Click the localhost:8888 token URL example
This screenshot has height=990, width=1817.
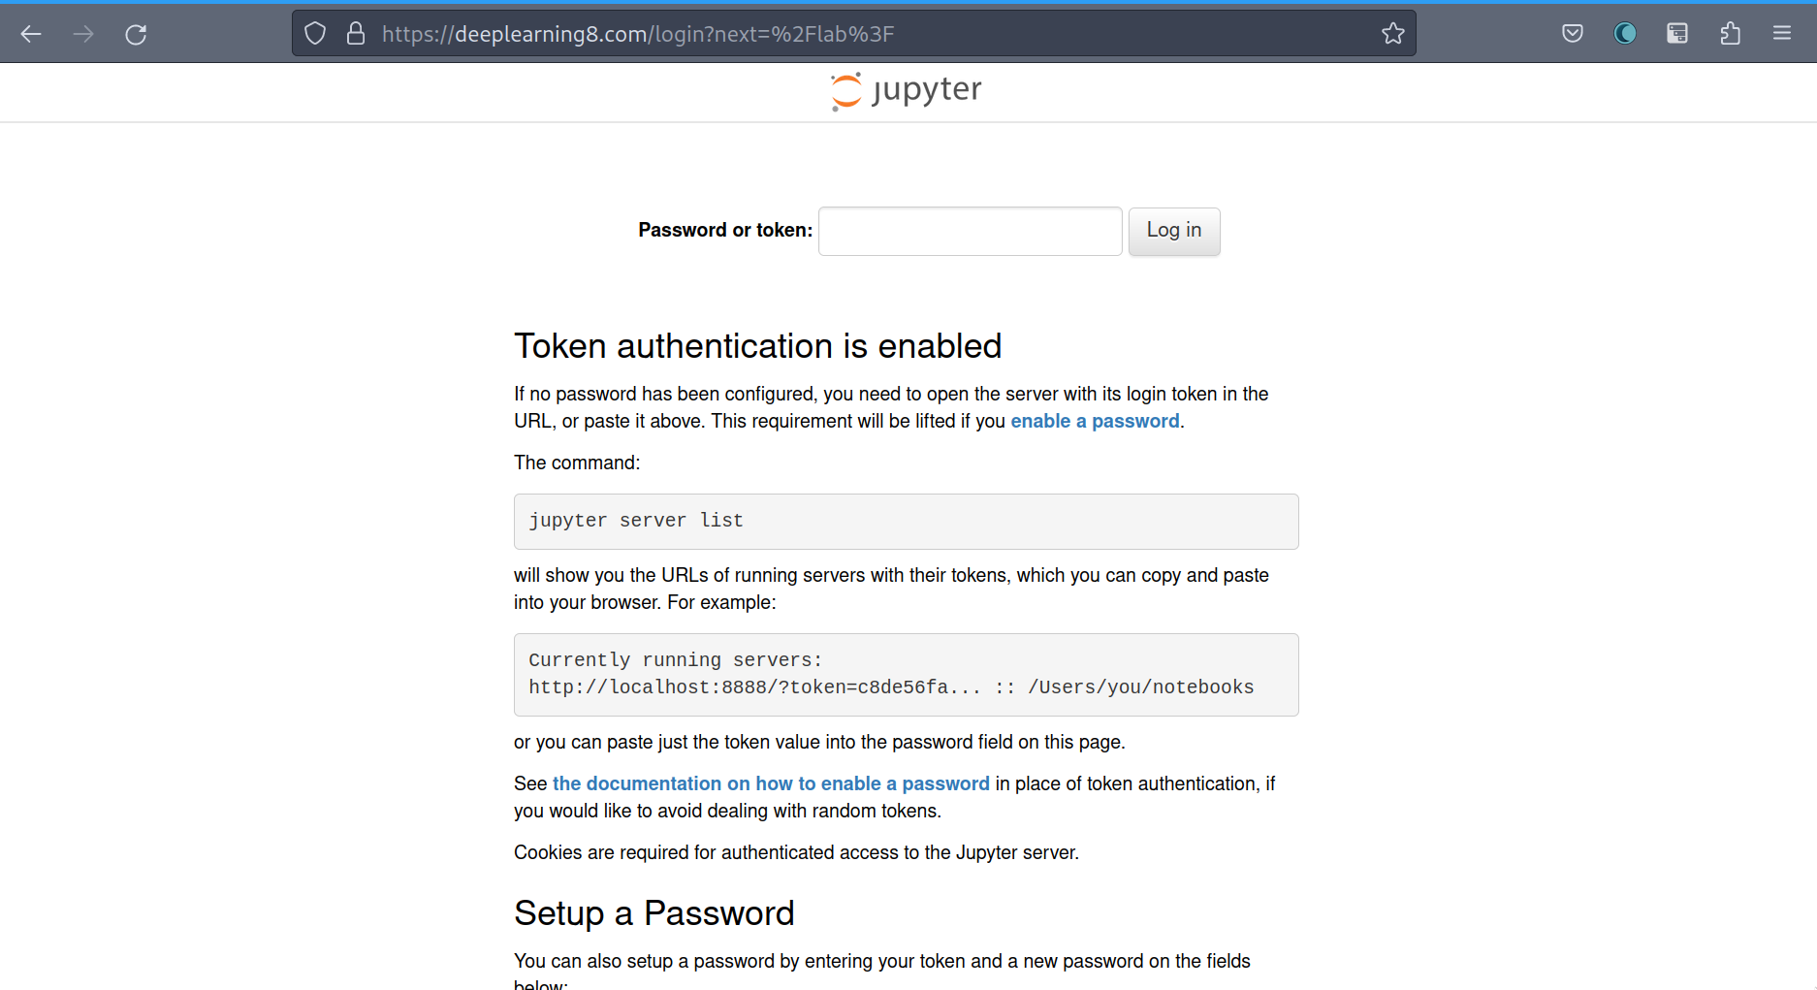pyautogui.click(x=891, y=687)
